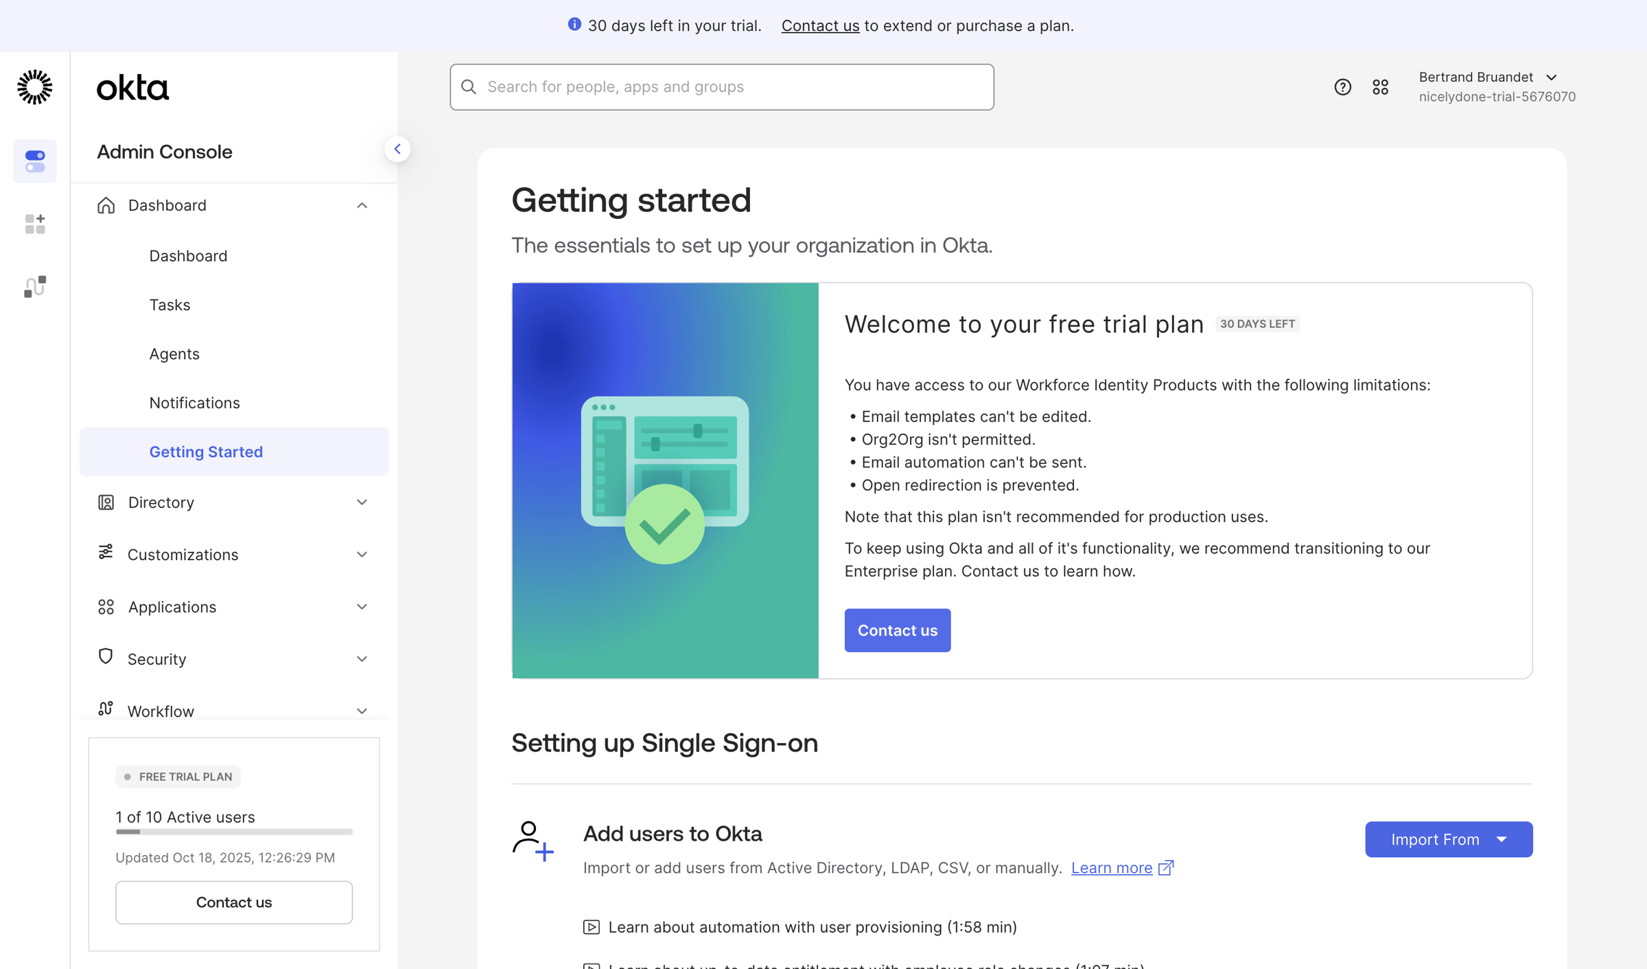Click the Admin Console heading

(165, 152)
